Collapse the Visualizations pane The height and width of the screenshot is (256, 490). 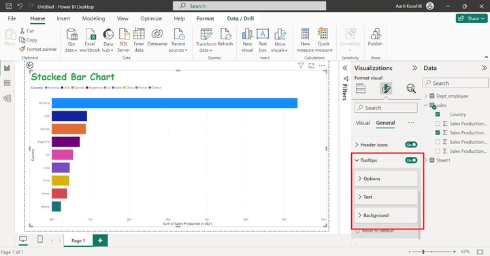point(414,68)
